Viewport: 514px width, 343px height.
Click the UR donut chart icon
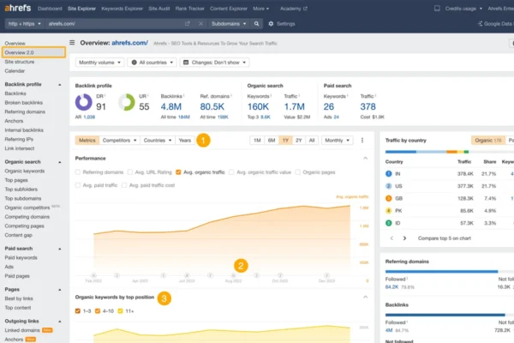coord(126,102)
